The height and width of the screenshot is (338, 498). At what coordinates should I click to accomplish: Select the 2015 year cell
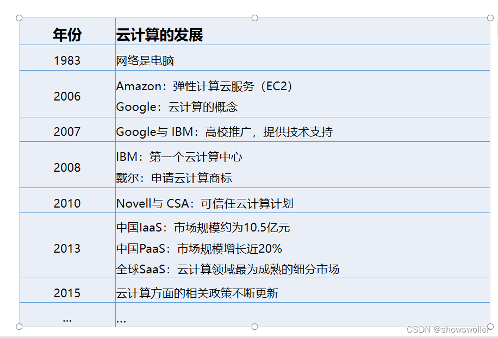click(67, 291)
